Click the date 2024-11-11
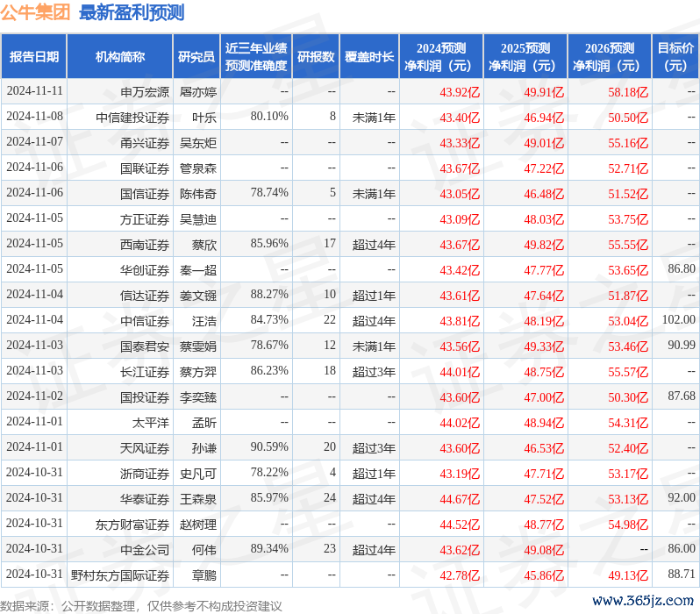Screen dimensions: 700x614 (34, 91)
